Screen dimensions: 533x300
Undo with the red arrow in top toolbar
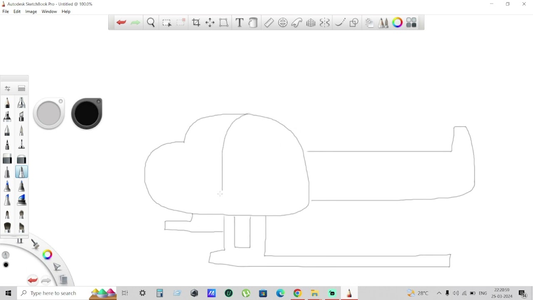click(121, 22)
